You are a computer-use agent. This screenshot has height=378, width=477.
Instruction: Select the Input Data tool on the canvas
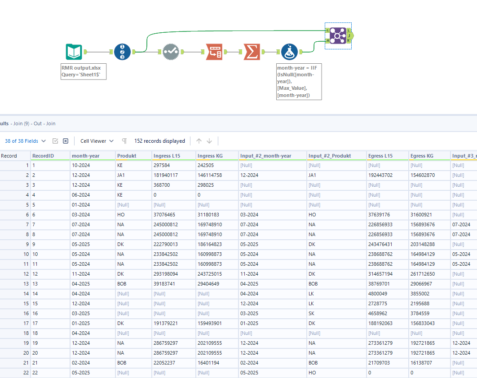[x=74, y=52]
